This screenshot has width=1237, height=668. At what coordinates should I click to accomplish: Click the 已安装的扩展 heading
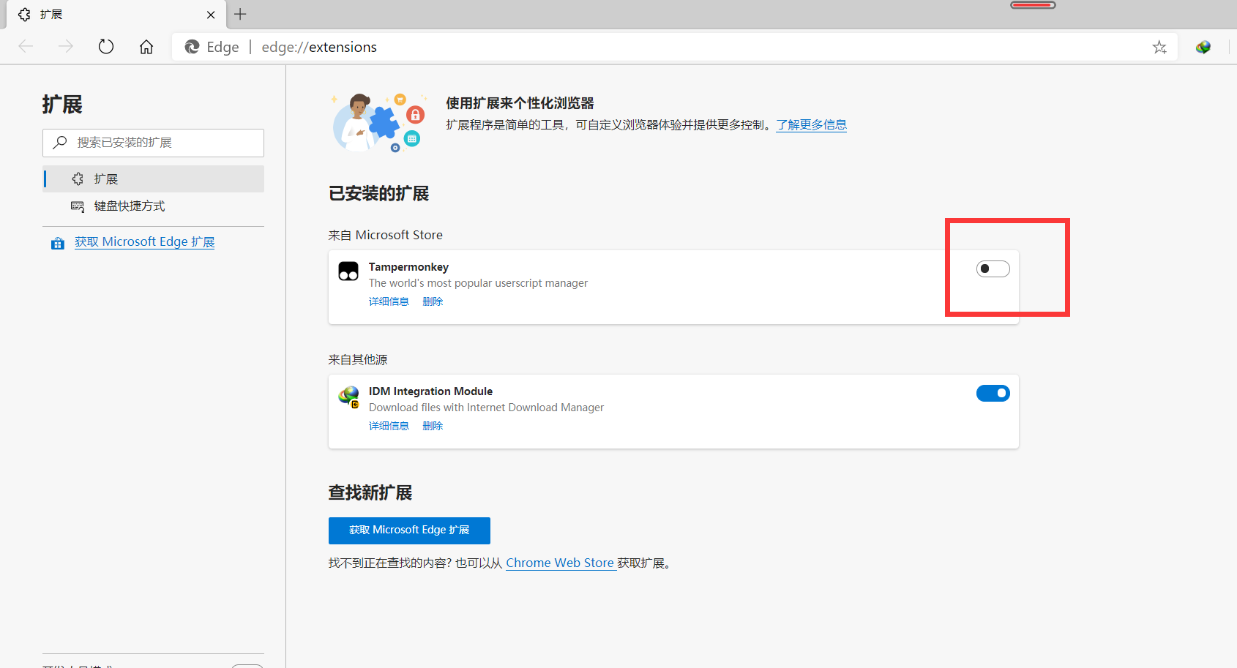(x=378, y=194)
